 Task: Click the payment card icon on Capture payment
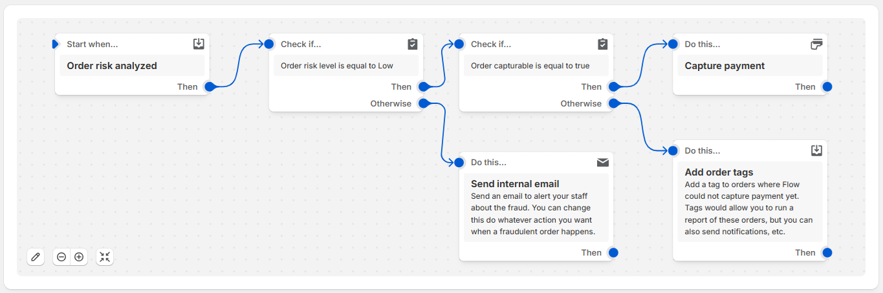tap(817, 44)
